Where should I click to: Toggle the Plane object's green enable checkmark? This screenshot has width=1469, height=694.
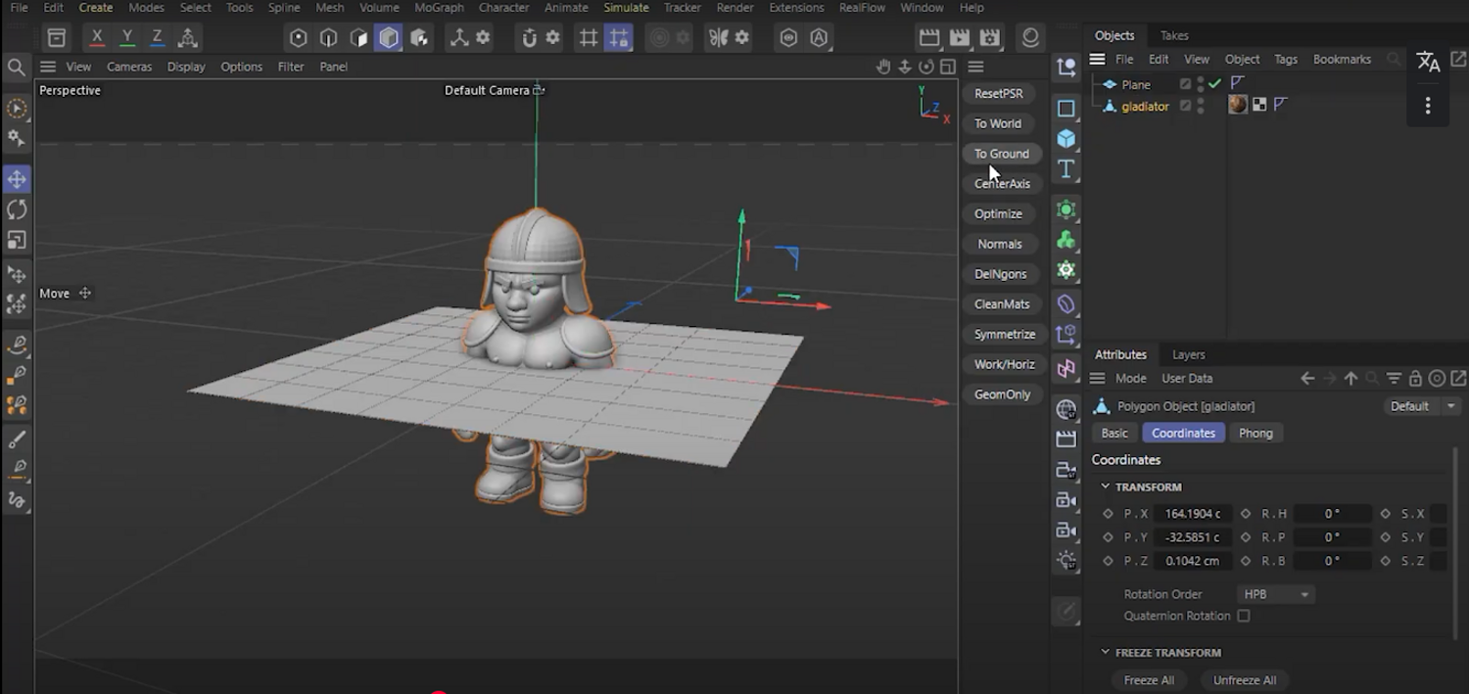click(x=1215, y=84)
